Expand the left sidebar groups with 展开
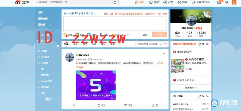 point(48,99)
